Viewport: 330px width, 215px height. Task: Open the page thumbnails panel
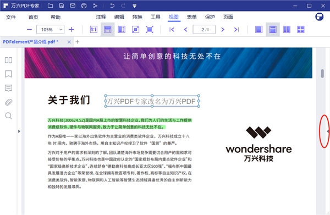pyautogui.click(x=8, y=60)
